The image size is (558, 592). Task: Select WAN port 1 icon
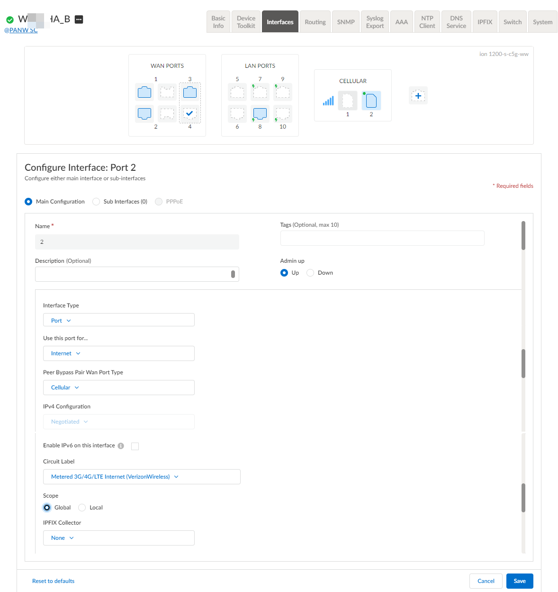pyautogui.click(x=144, y=92)
